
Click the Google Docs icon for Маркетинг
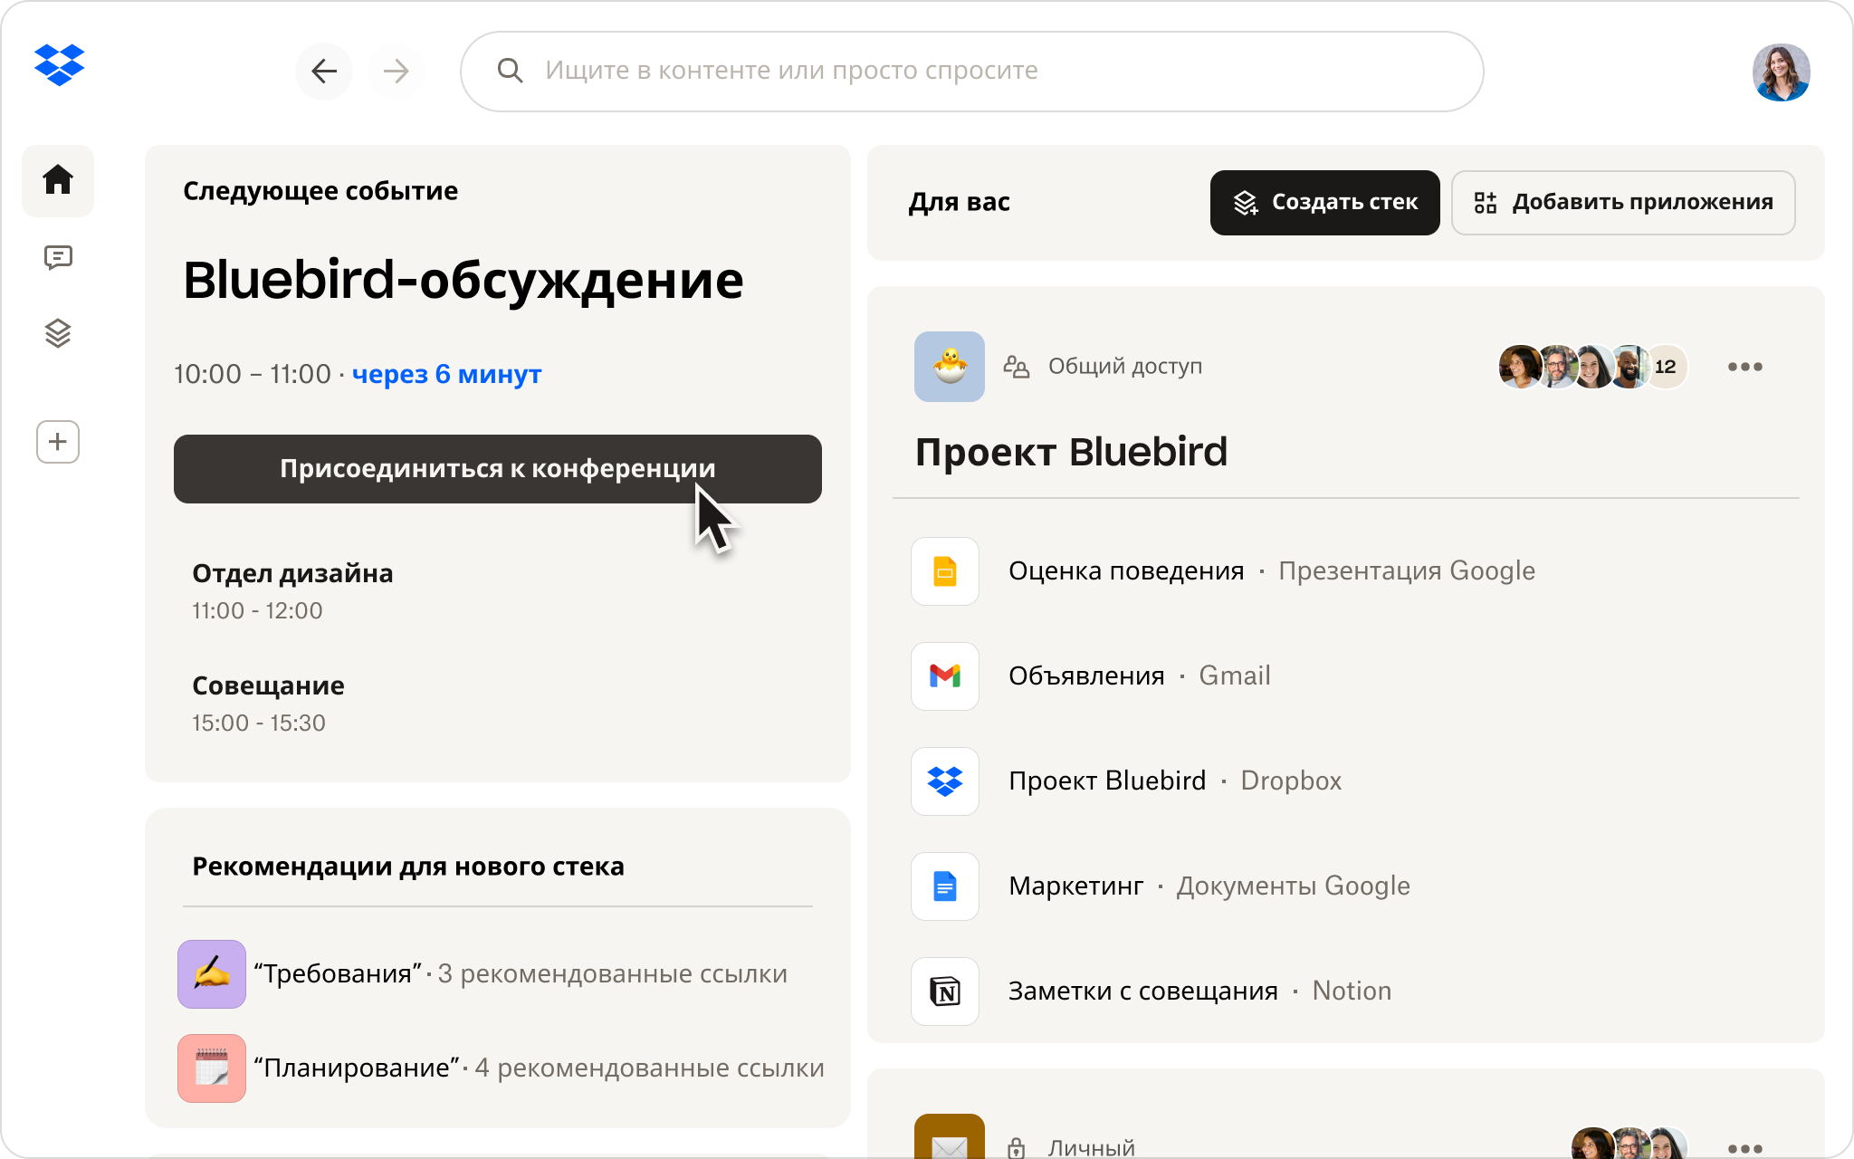coord(945,886)
